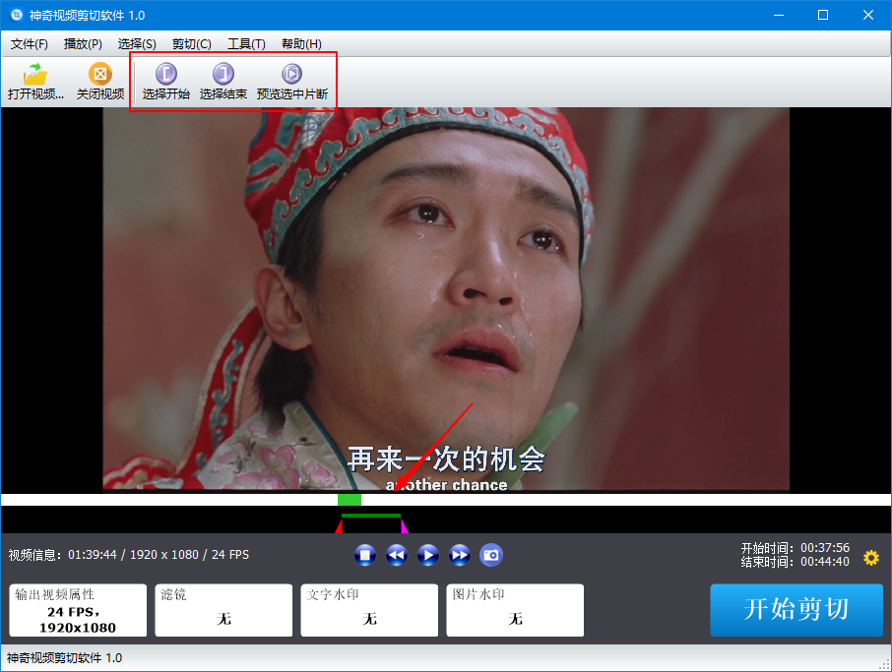This screenshot has height=672, width=892.
Task: Set the clip end with 选择结束
Action: [x=223, y=82]
